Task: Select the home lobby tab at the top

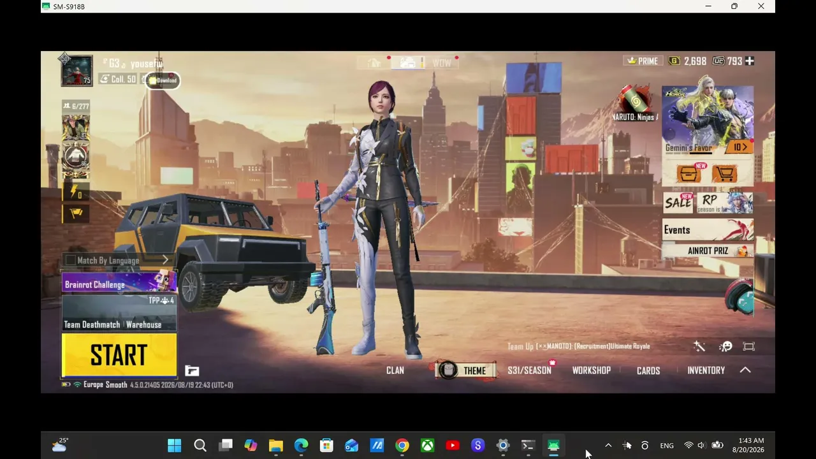Action: coord(374,62)
